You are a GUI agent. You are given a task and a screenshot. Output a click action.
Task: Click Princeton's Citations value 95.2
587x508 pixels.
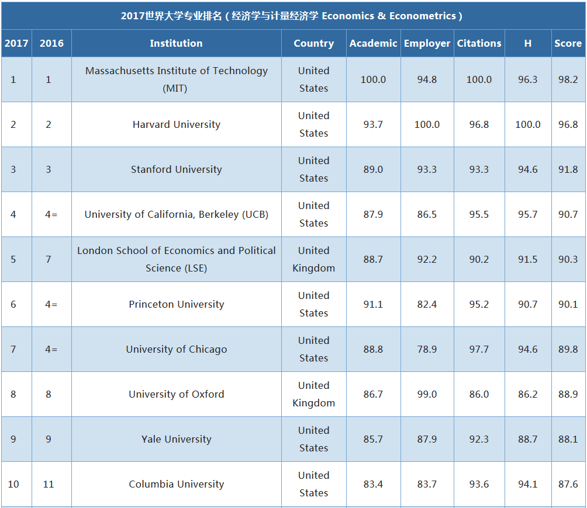(x=479, y=304)
